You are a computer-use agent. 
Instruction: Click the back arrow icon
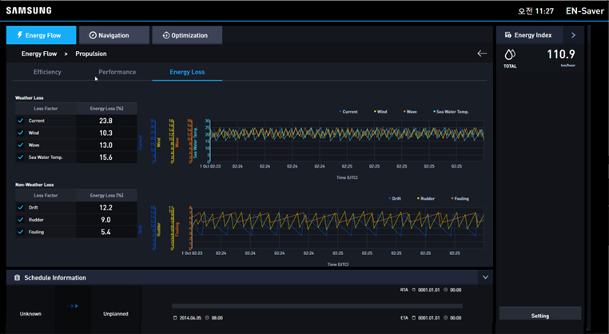coord(482,54)
